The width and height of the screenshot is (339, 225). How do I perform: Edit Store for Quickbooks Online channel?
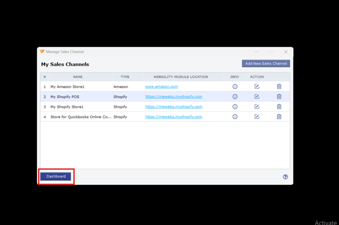tap(257, 117)
